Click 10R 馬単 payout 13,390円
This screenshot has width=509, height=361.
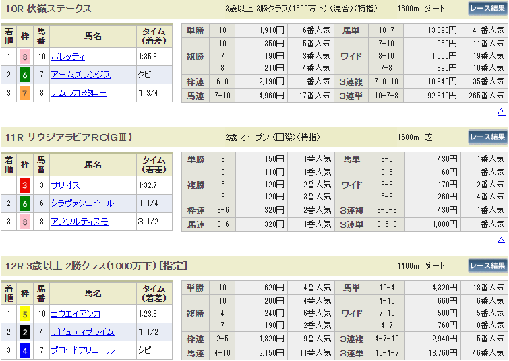(x=442, y=30)
